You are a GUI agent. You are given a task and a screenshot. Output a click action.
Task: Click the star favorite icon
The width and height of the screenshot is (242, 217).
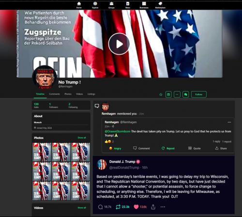click(161, 94)
